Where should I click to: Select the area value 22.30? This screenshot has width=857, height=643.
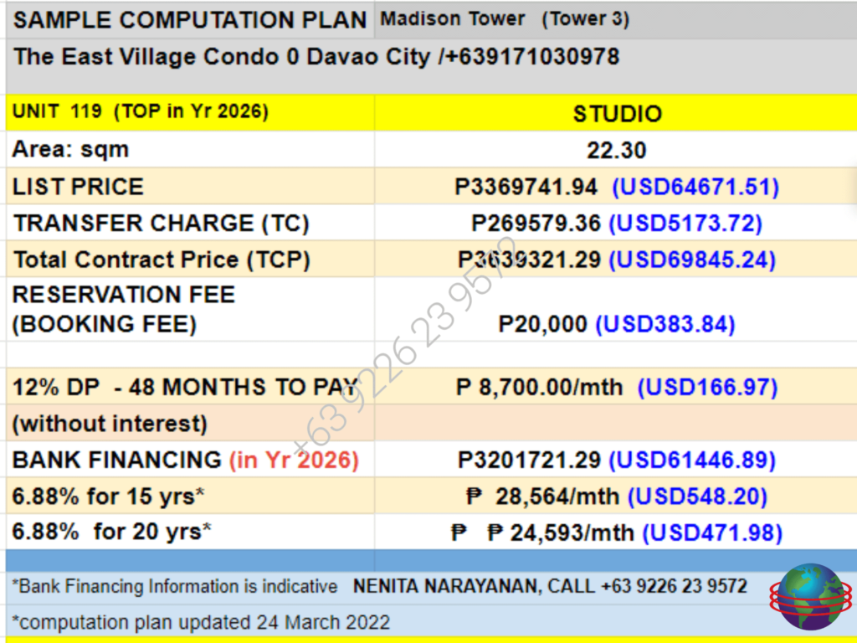click(x=616, y=149)
